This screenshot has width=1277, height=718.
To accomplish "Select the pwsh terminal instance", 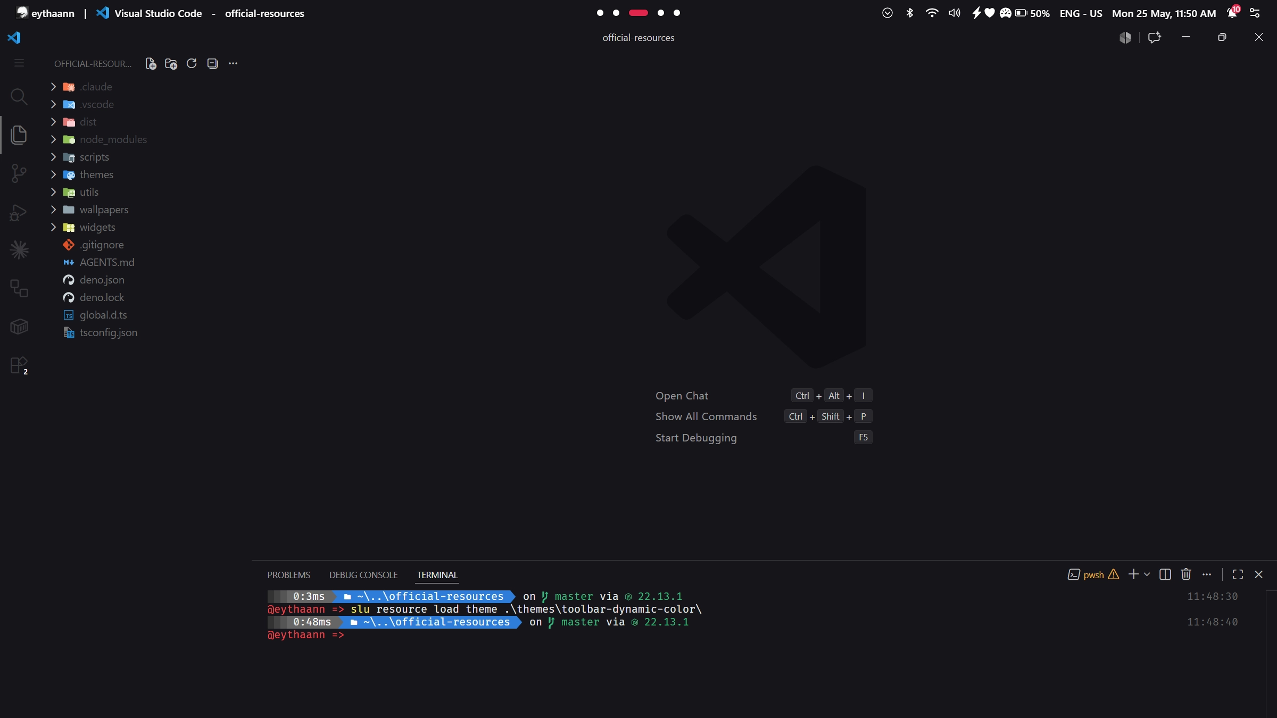I will tap(1093, 574).
